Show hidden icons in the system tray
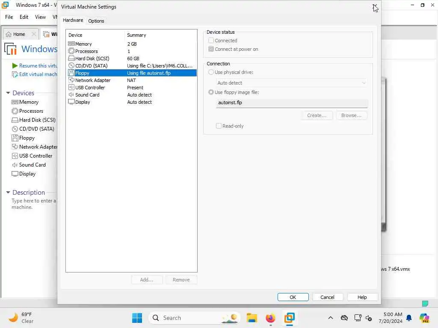This screenshot has width=438, height=328. coord(331,318)
